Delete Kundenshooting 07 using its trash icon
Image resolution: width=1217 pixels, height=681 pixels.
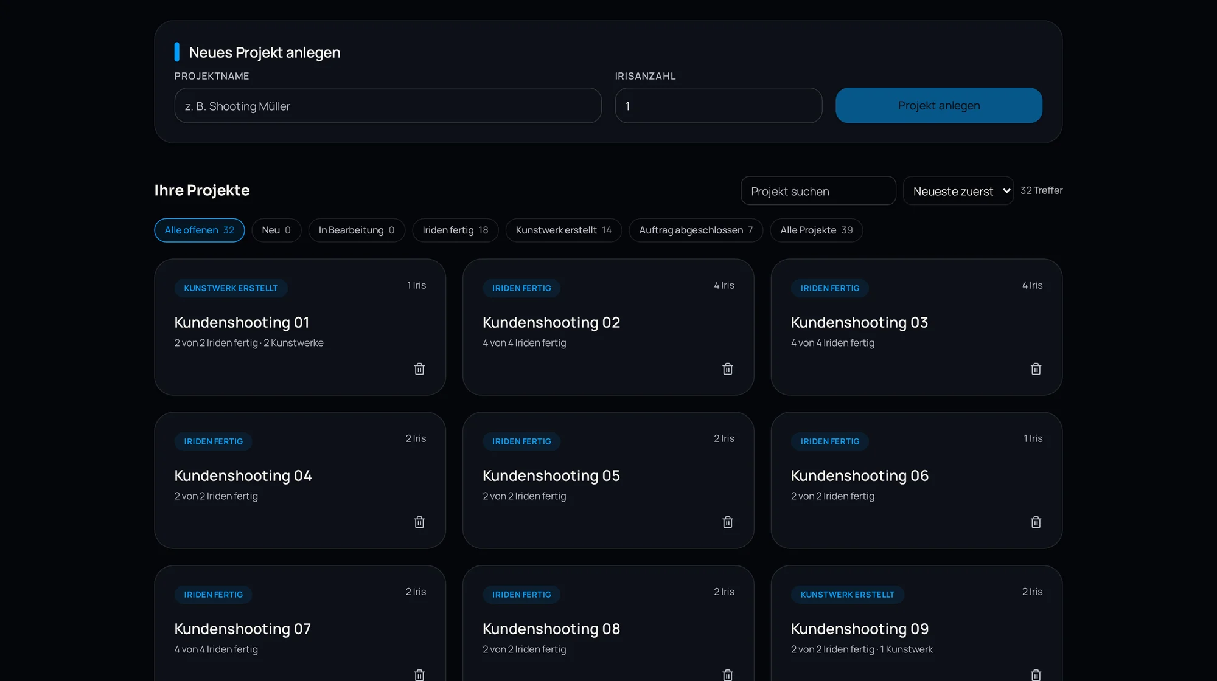click(419, 674)
